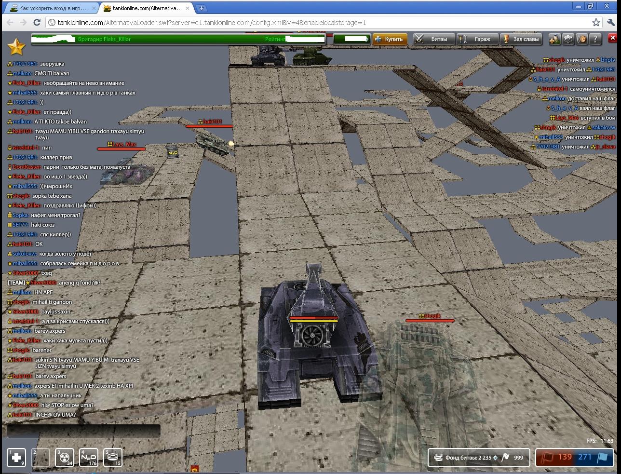Go back in browser history
Screen dimensions: 621x474
point(10,22)
